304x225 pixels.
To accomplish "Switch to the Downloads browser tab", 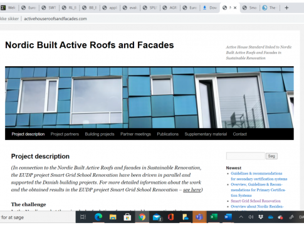I will (x=210, y=7).
